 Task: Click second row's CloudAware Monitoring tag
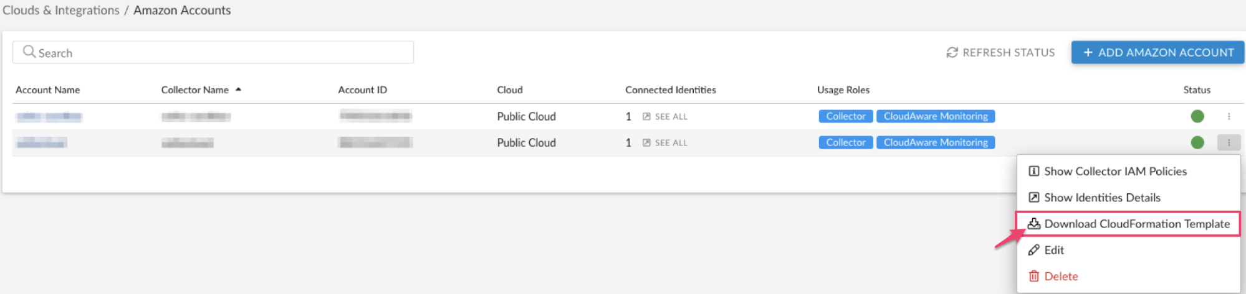point(935,142)
